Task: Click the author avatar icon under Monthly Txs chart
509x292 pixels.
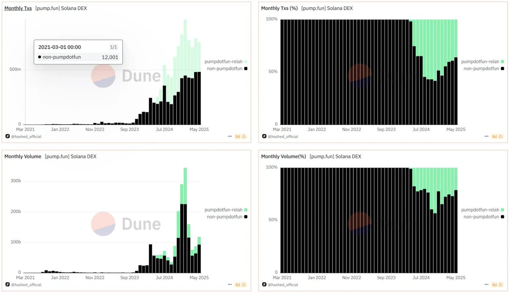Action: 7,136
